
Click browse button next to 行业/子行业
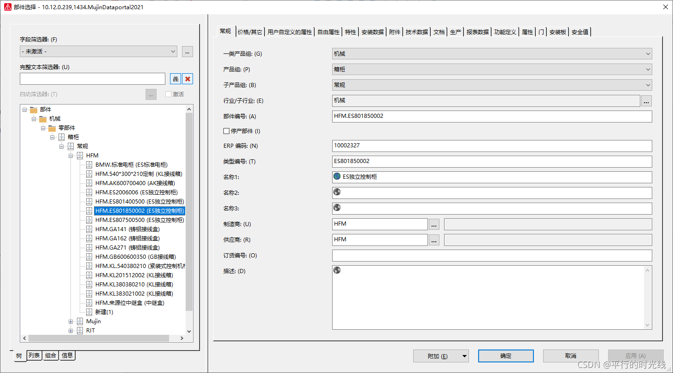click(646, 101)
